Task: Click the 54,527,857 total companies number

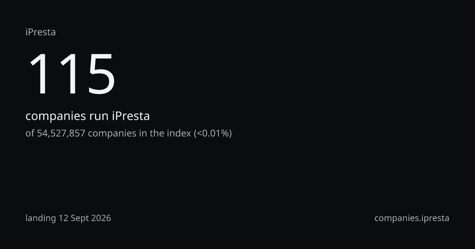Action: click(61, 134)
